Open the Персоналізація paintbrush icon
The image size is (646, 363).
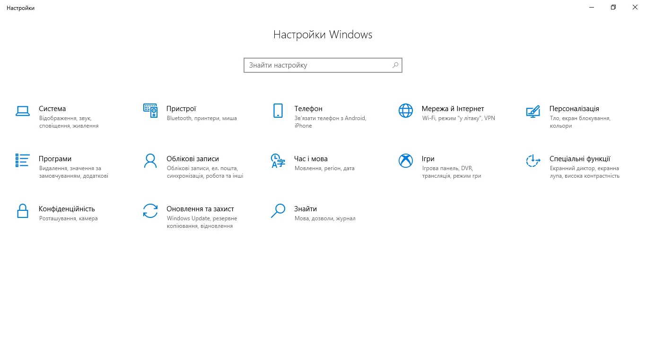pyautogui.click(x=533, y=111)
